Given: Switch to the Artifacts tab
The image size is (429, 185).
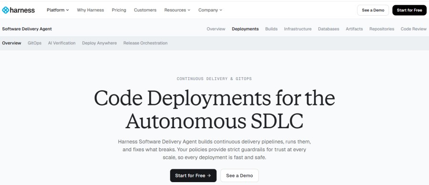Looking at the screenshot, I should point(354,29).
